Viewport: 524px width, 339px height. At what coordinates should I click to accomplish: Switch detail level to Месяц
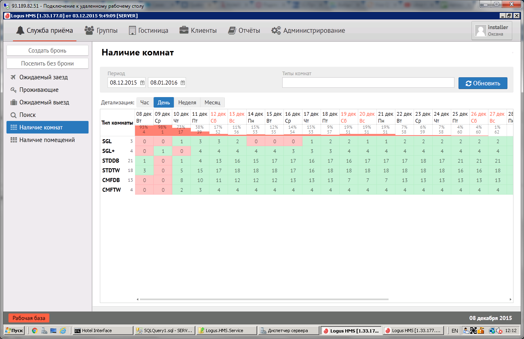point(212,103)
